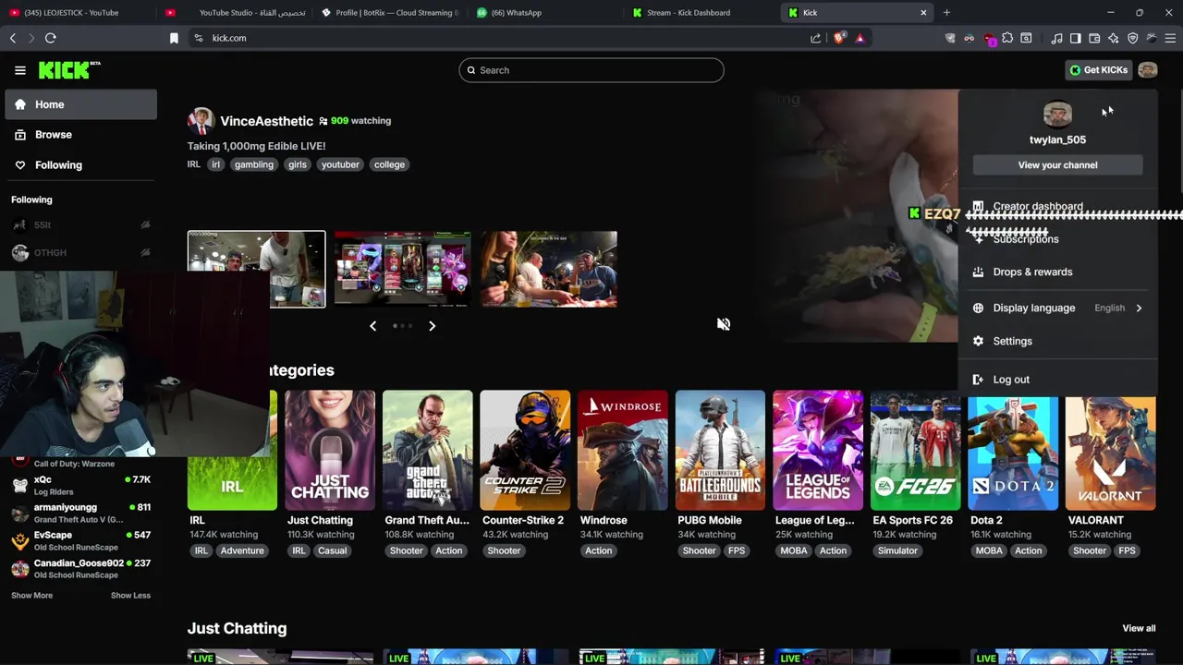Click the college tag
1183x665 pixels.
[389, 164]
